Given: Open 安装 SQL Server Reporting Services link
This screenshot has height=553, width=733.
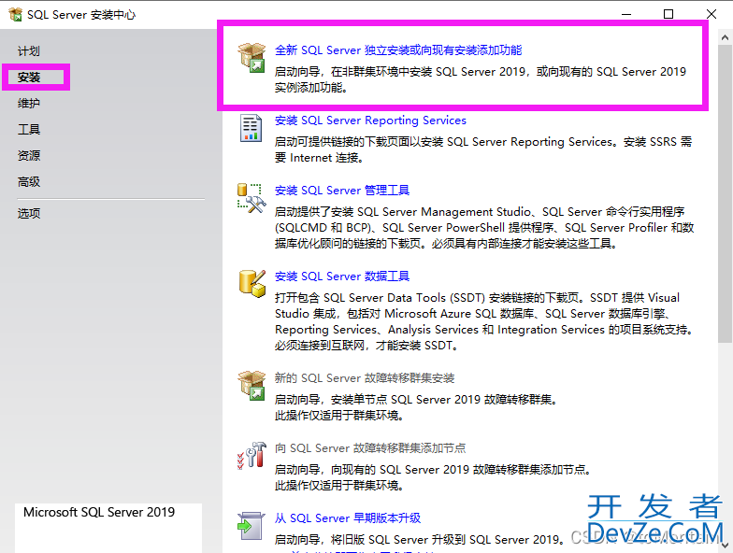Looking at the screenshot, I should [370, 120].
